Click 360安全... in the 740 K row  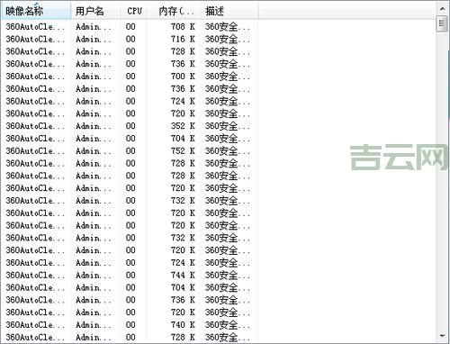click(x=228, y=325)
